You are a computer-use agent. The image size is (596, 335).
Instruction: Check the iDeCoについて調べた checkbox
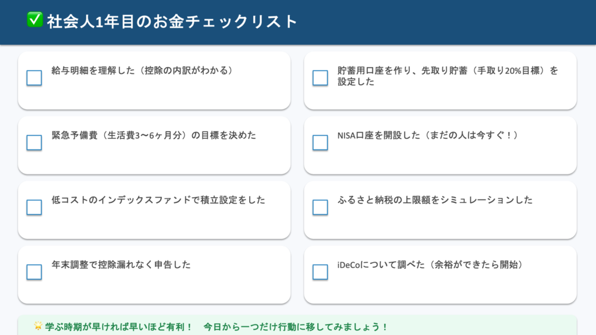pyautogui.click(x=320, y=272)
